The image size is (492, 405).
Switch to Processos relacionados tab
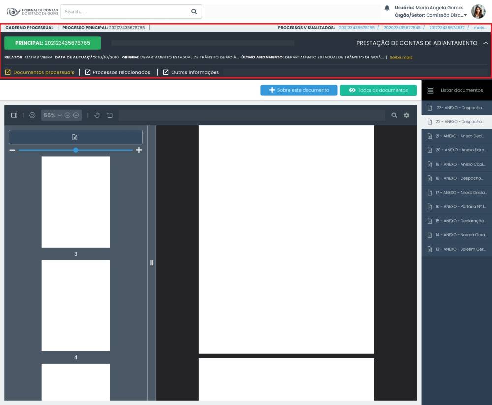[x=117, y=72]
